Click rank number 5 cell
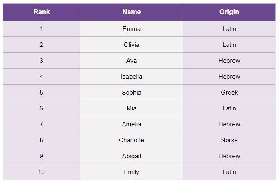The width and height of the screenshot is (279, 185). click(x=41, y=92)
